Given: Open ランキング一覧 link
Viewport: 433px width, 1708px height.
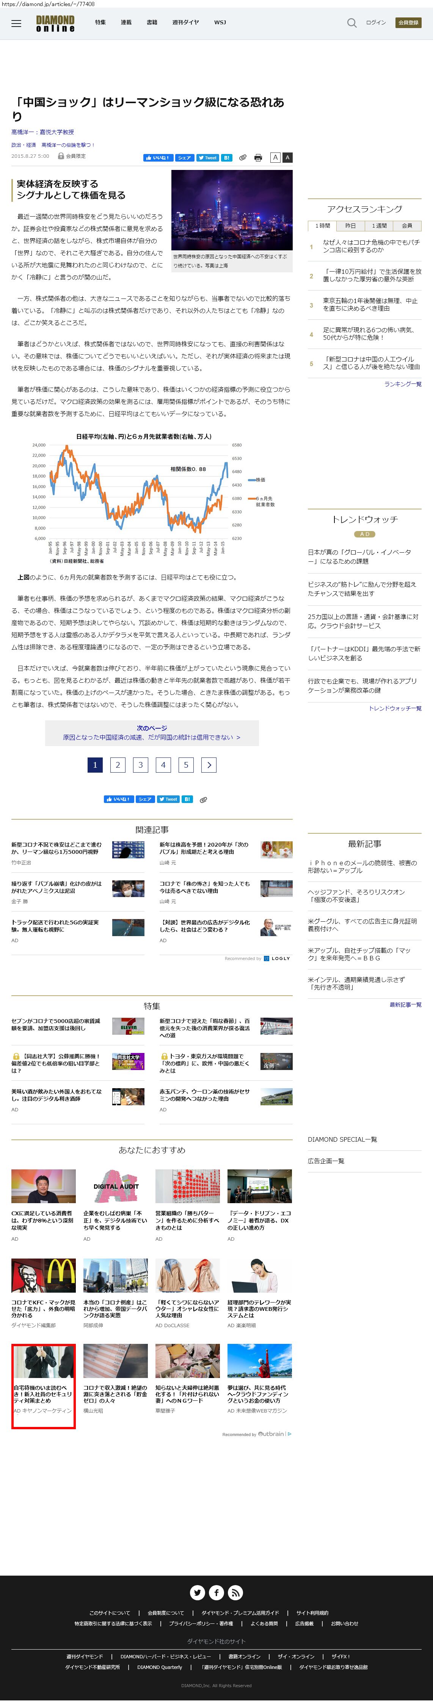Looking at the screenshot, I should [403, 384].
